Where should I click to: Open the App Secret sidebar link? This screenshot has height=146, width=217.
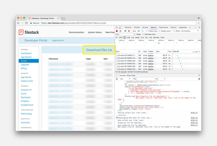click(x=26, y=77)
